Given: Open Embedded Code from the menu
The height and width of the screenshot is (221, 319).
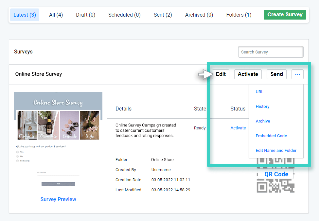Looking at the screenshot, I should point(271,136).
